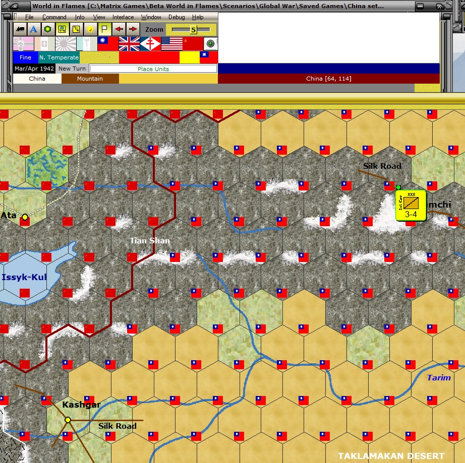Open the Help menu
Viewport: 465px width, 463px height.
pyautogui.click(x=198, y=17)
